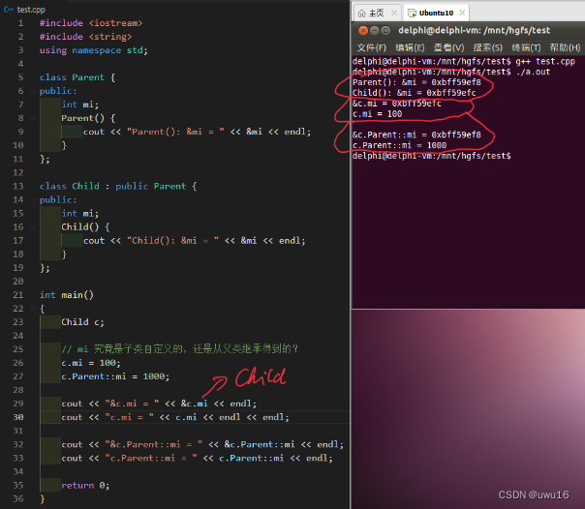Click terminal output 'c.mi = 100'
Viewport: 585px width, 509px height.
377,113
